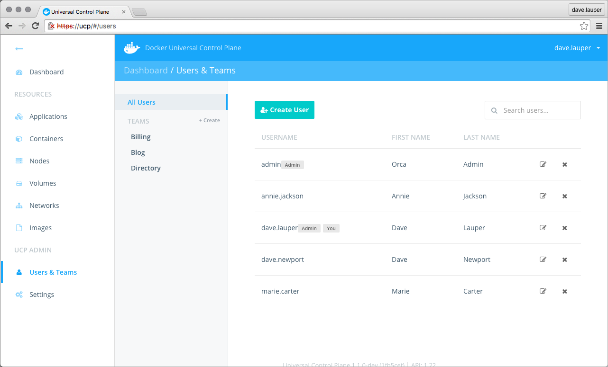The image size is (608, 367).
Task: Show the All Users list
Action: [x=141, y=102]
